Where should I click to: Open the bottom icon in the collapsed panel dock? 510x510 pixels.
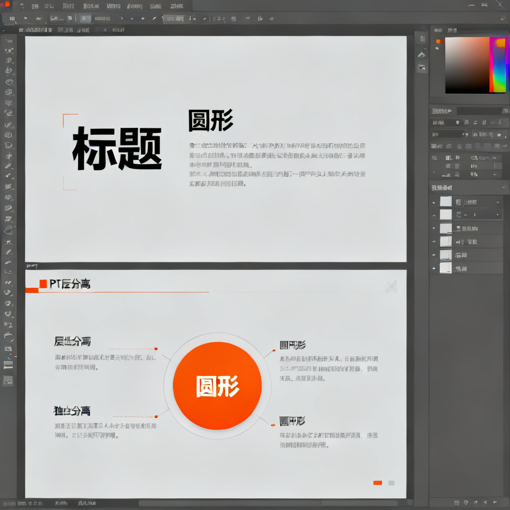422,67
